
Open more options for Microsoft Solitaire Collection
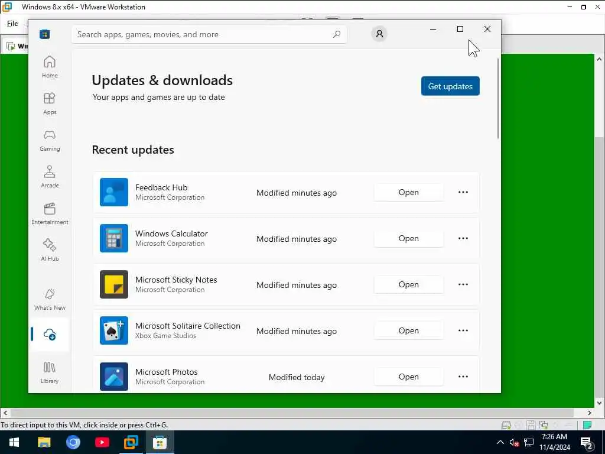(x=463, y=330)
